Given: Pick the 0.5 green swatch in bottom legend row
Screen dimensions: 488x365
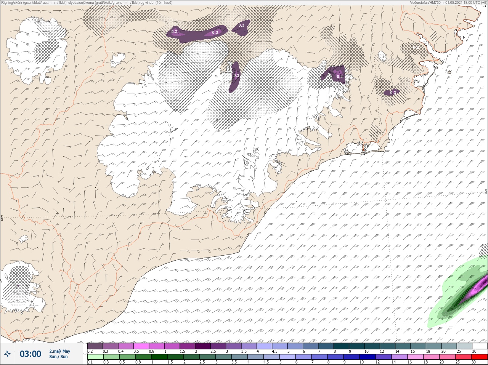Looking at the screenshot, I should click(x=127, y=357).
